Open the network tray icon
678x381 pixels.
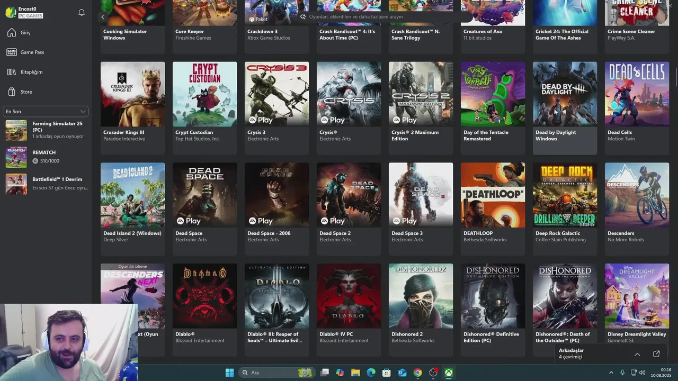click(x=634, y=373)
